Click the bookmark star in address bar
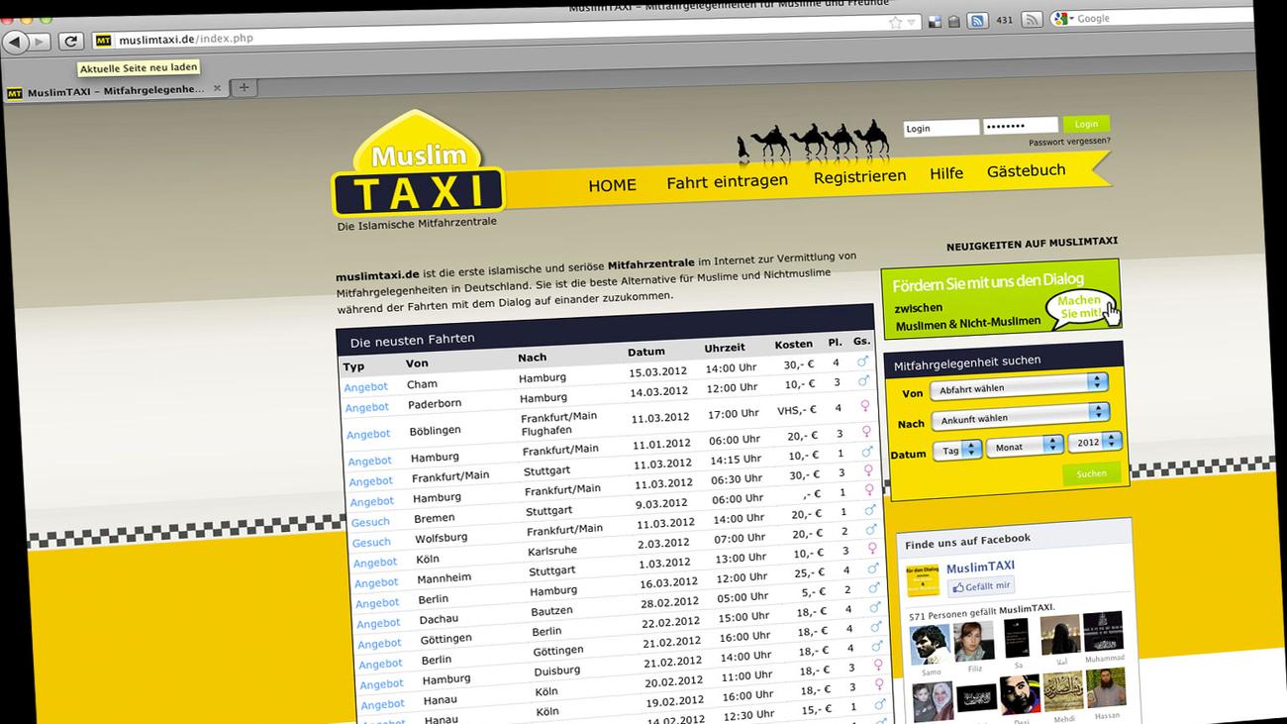 click(895, 22)
